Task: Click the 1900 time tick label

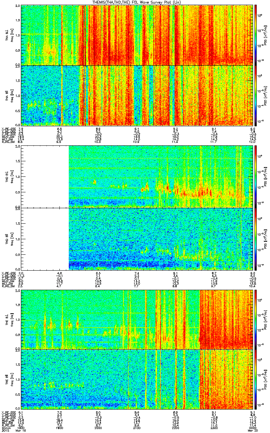Action: 59,428
